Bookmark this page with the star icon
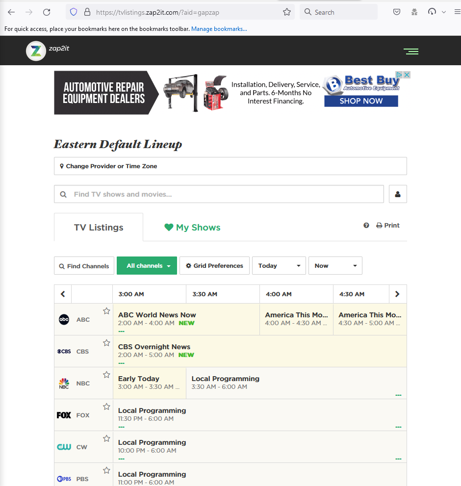 (x=287, y=12)
